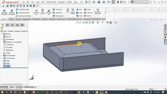Viewport: 167px width, 94px height.
Task: Open the Reference Geometry dropdown arrow
Action: point(98,16)
